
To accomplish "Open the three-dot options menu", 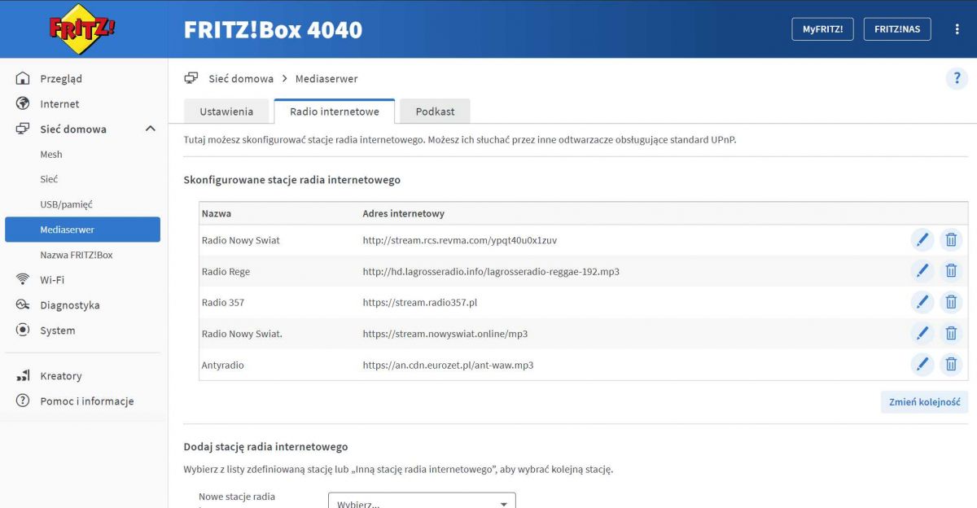I will point(957,29).
